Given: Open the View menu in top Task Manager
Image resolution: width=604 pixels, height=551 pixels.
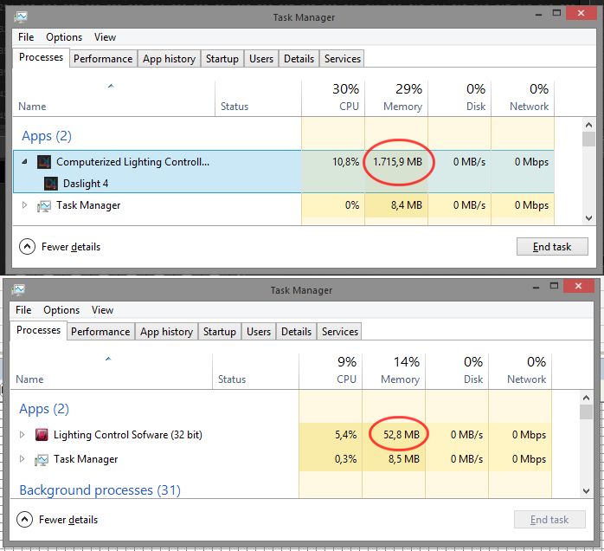Looking at the screenshot, I should pyautogui.click(x=105, y=37).
